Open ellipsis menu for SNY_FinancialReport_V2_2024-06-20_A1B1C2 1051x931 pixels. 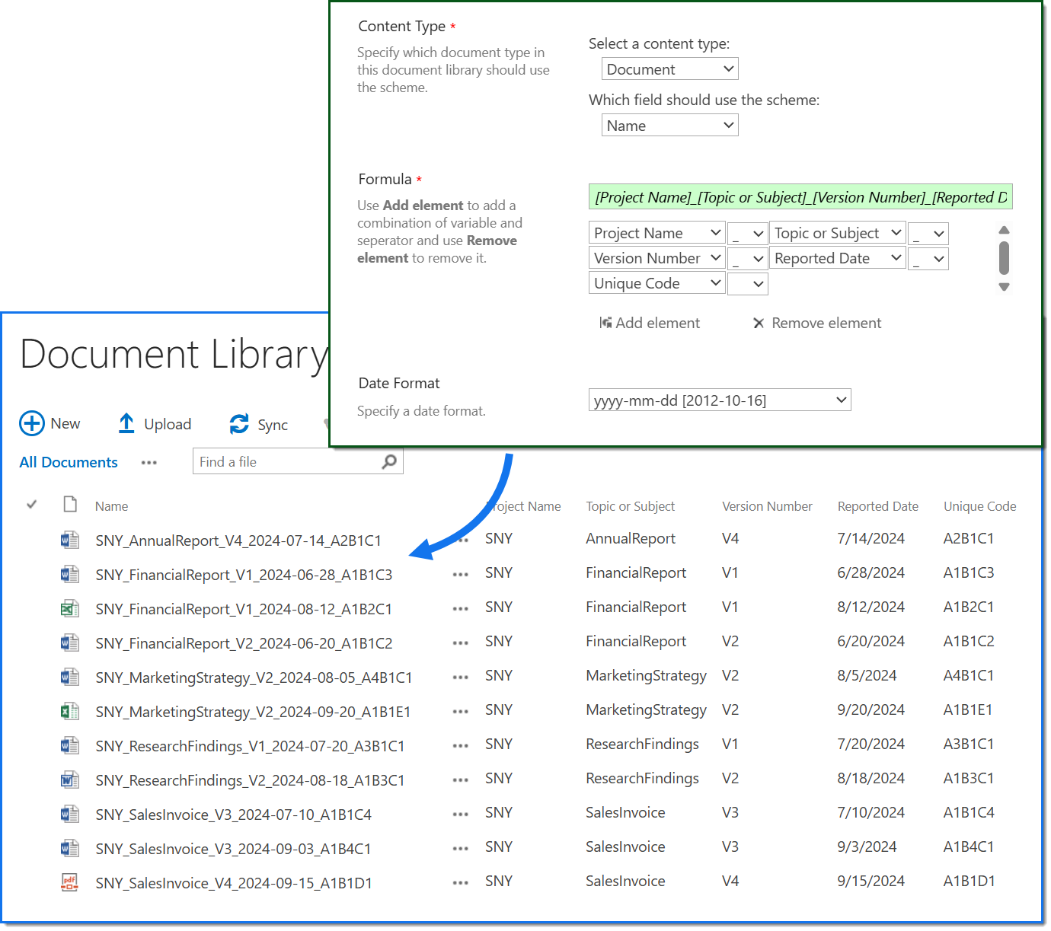pos(461,643)
